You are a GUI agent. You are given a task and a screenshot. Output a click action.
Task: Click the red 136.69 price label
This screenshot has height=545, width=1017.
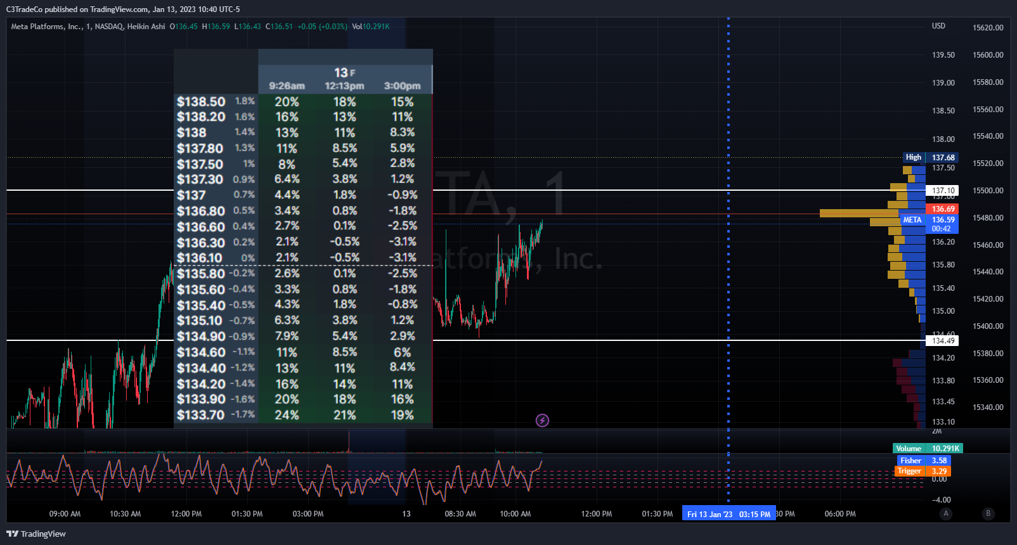point(943,208)
